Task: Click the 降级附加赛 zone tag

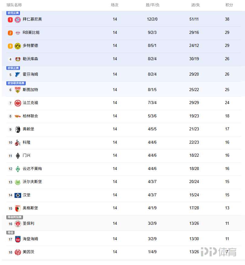Action: (15, 217)
